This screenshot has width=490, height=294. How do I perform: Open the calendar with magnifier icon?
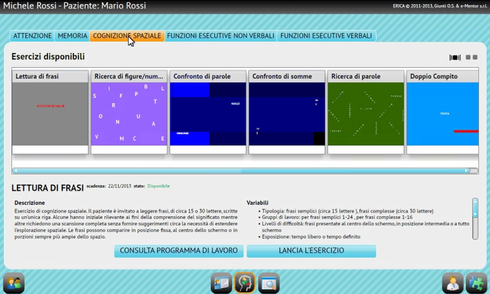click(269, 283)
